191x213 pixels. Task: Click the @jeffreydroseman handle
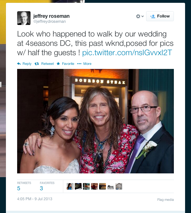click(x=50, y=22)
